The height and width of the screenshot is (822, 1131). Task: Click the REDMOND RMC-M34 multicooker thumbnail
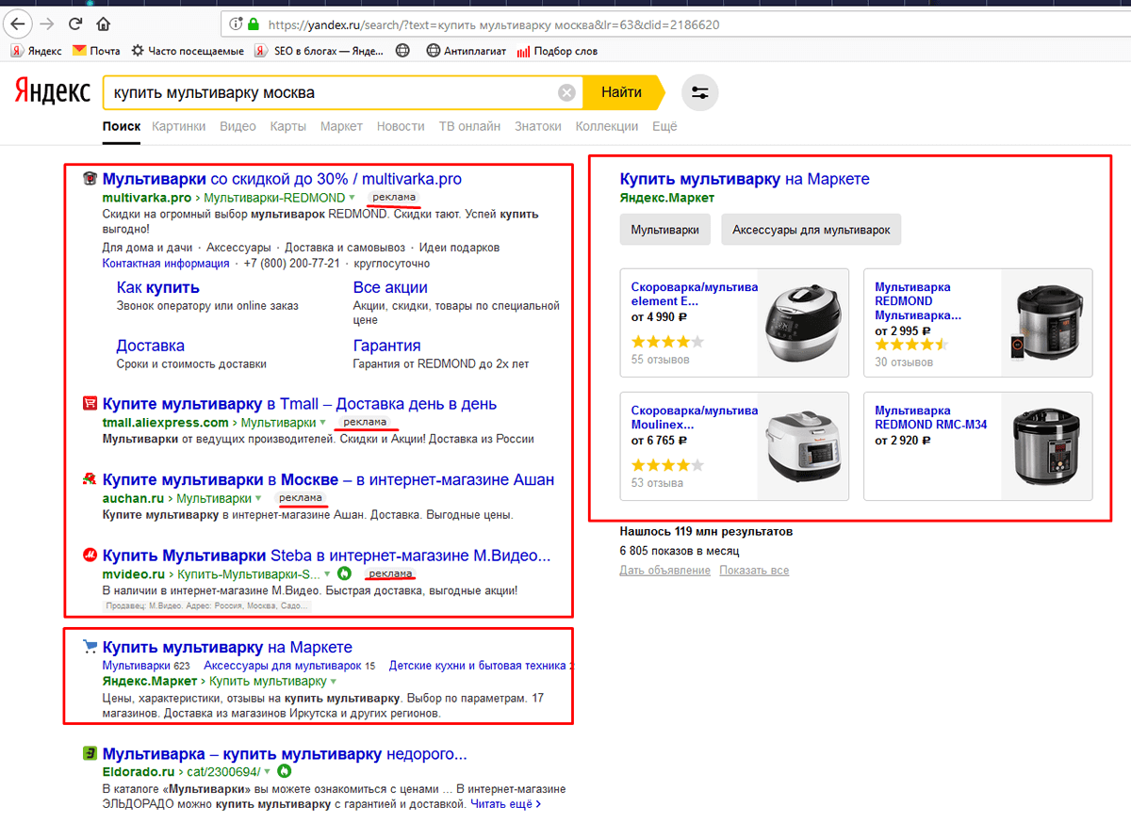[x=1045, y=446]
